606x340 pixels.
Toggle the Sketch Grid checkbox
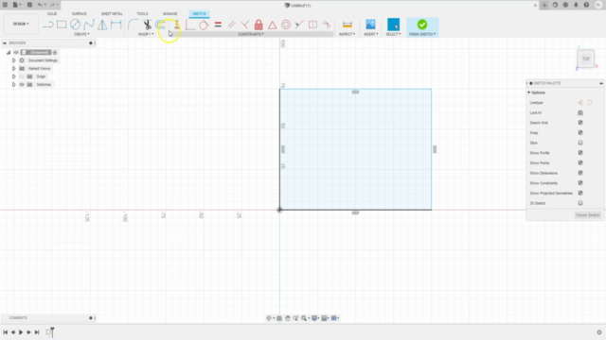coord(580,123)
